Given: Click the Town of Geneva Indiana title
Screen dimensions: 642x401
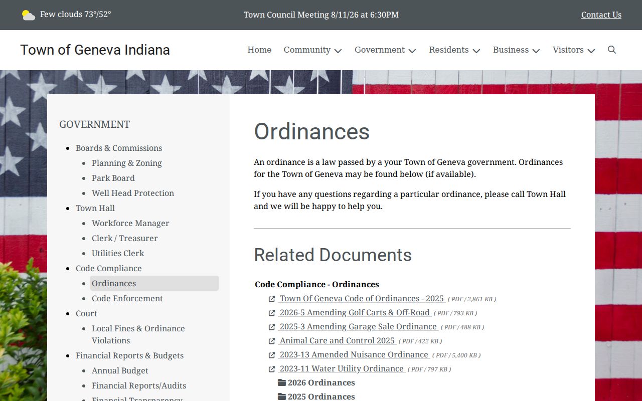Looking at the screenshot, I should 95,50.
